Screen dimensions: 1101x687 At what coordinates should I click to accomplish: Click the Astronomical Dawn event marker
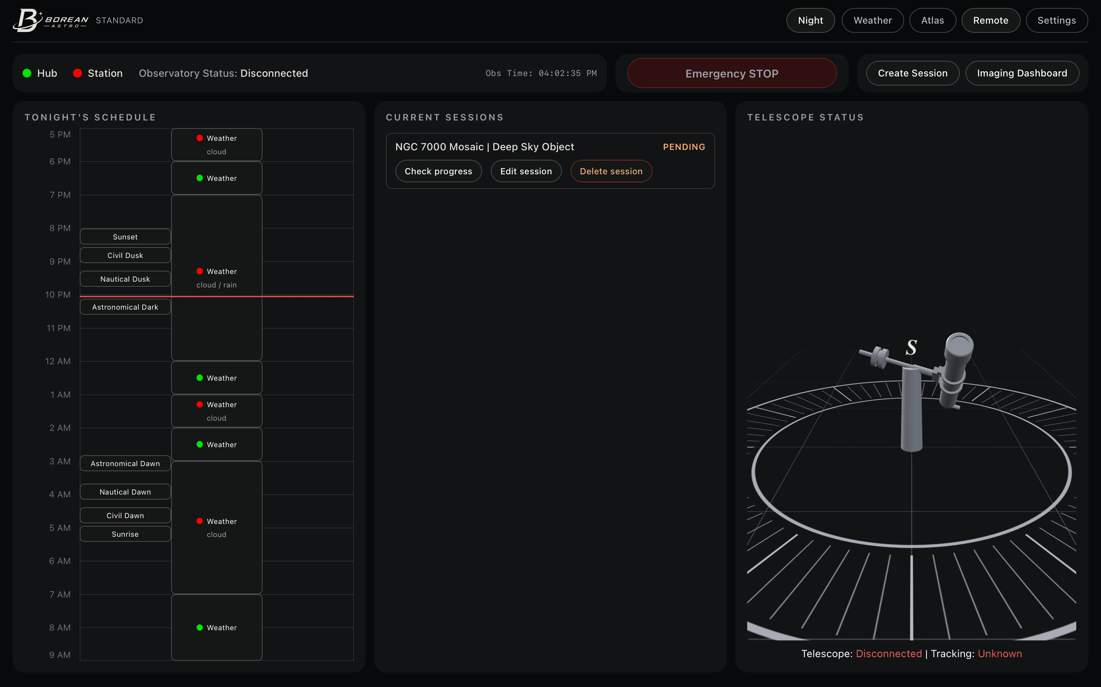pos(125,464)
